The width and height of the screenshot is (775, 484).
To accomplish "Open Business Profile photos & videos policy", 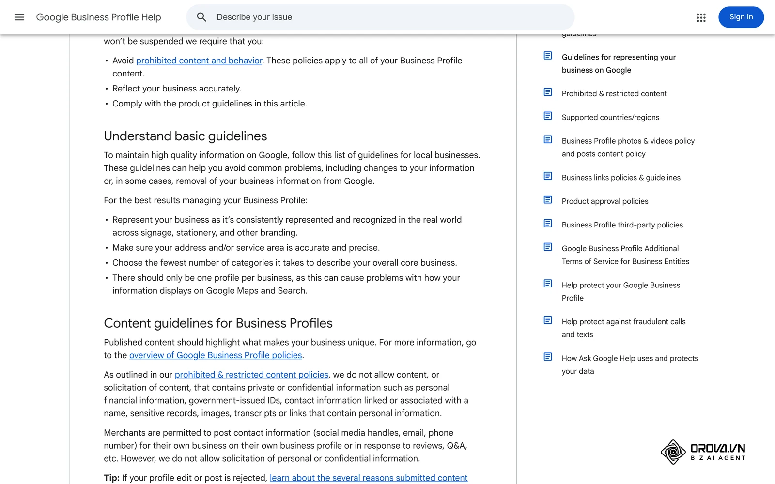I will point(628,147).
